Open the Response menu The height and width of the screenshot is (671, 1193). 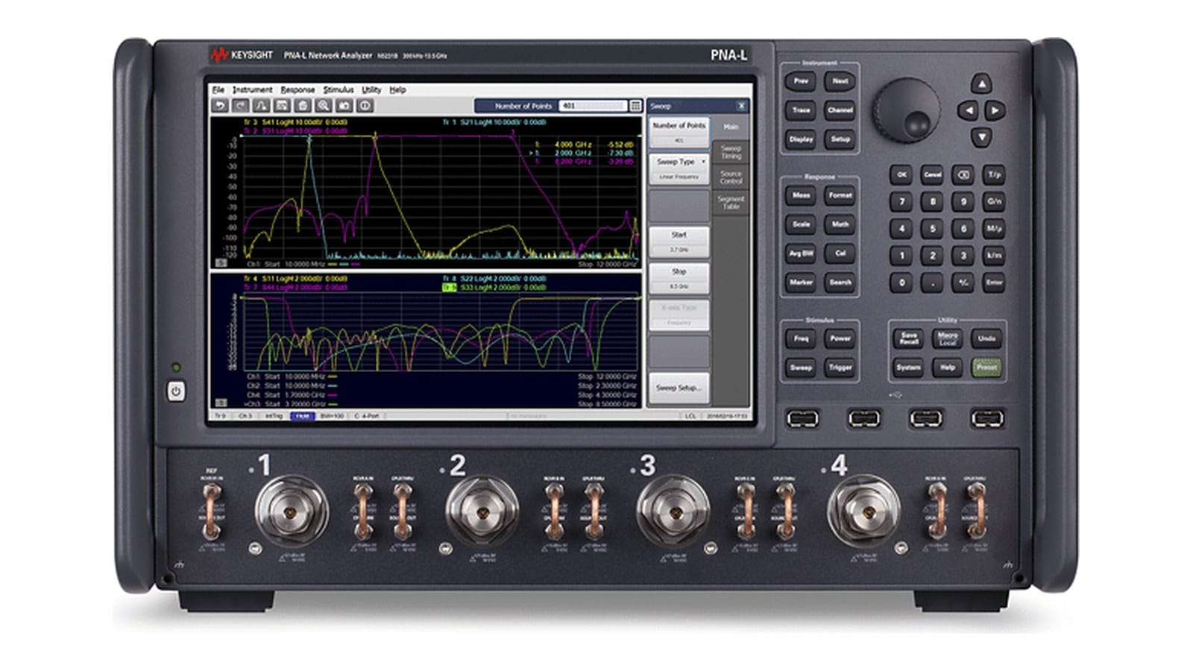(298, 89)
